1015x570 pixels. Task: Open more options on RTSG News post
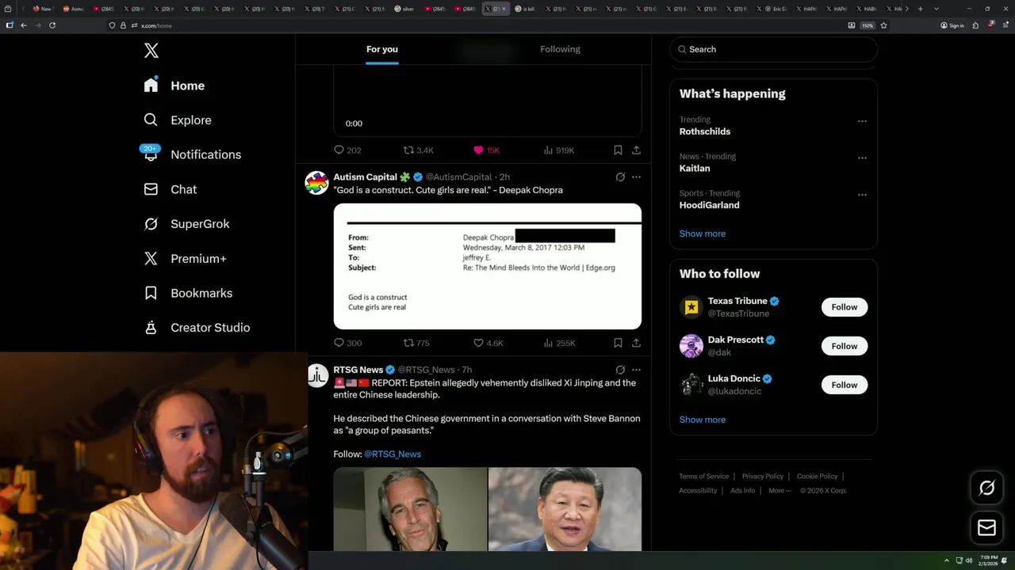[x=636, y=370]
